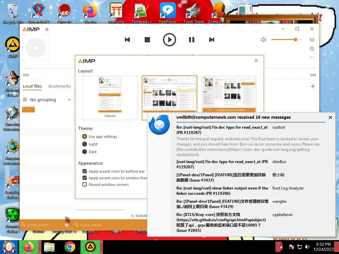Screen dimensions: 339x254
Task: Skip to previous track in AIMP
Action: [x=127, y=40]
